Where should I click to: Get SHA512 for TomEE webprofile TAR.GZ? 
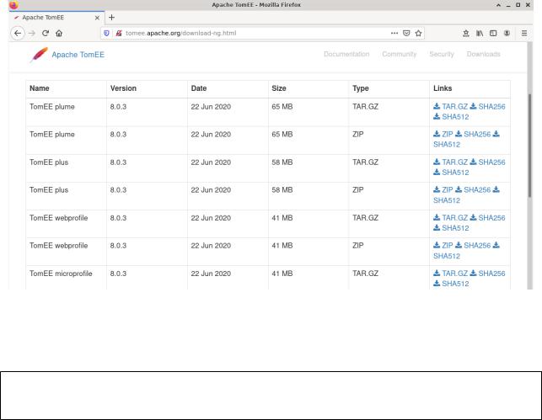451,228
